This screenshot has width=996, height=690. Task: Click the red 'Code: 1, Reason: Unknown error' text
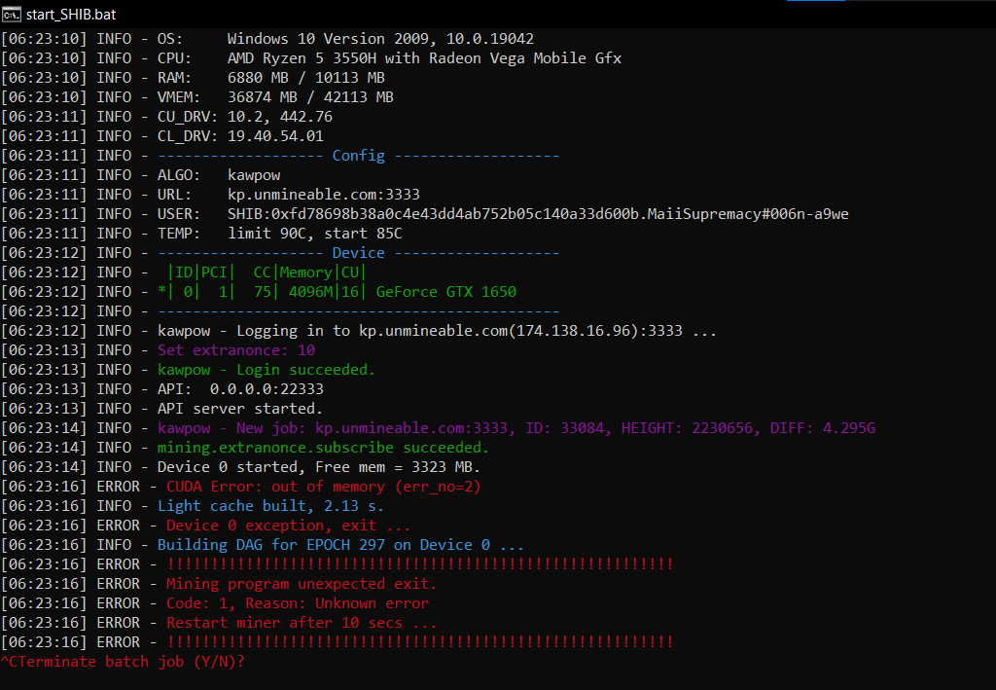298,603
